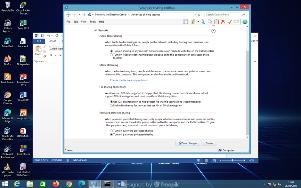301x188 pixels.
Task: Click Redo in Word Quick Access toolbar
Action: point(57,35)
